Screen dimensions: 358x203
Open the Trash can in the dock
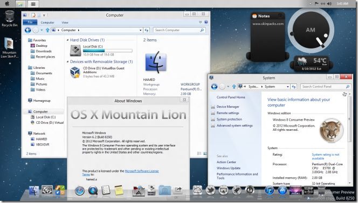321,190
